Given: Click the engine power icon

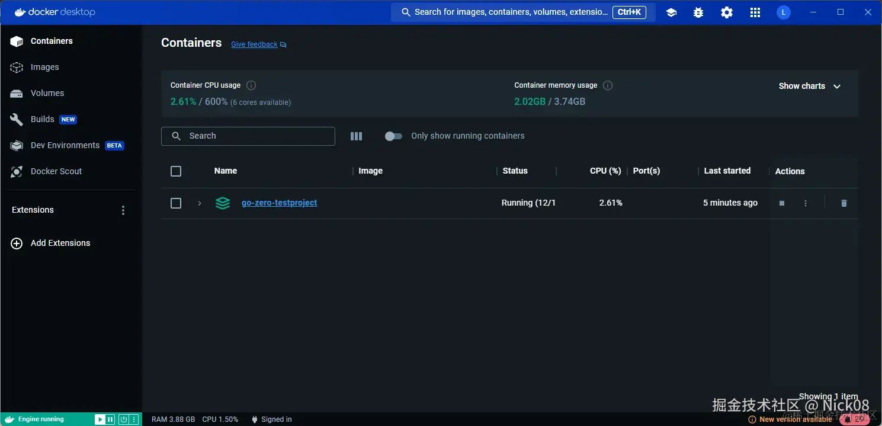Looking at the screenshot, I should point(124,419).
